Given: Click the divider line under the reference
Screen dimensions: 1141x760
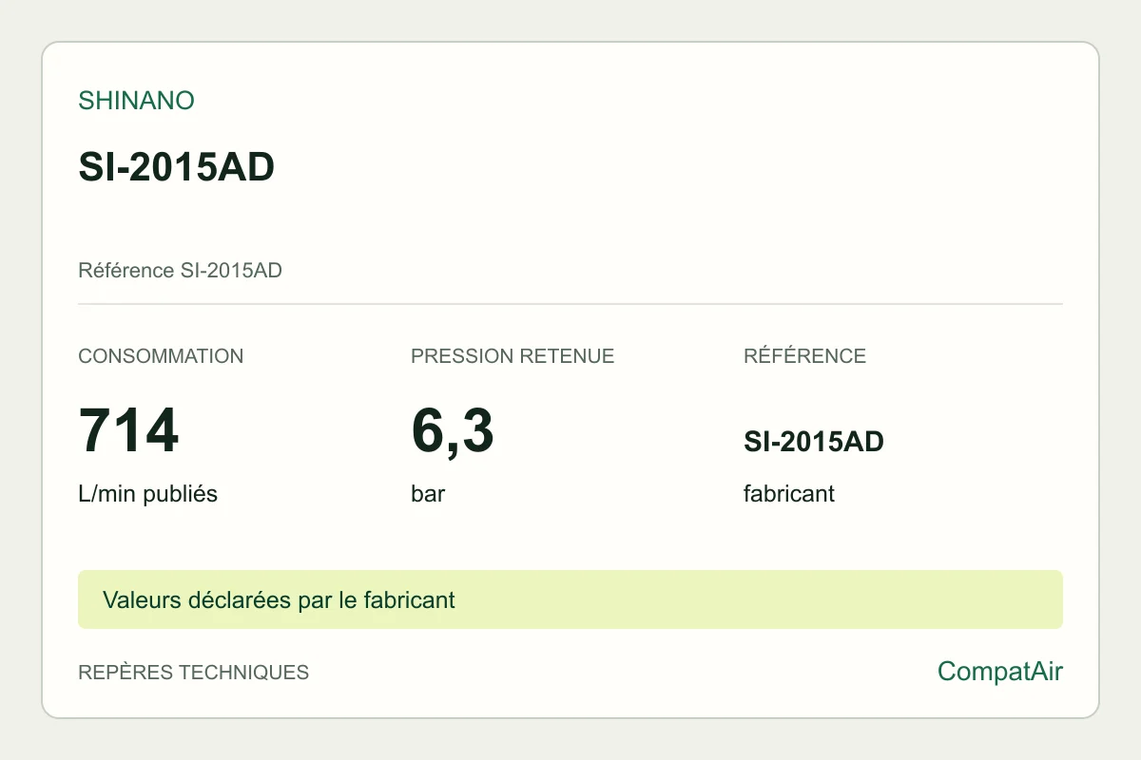Looking at the screenshot, I should click(x=570, y=304).
